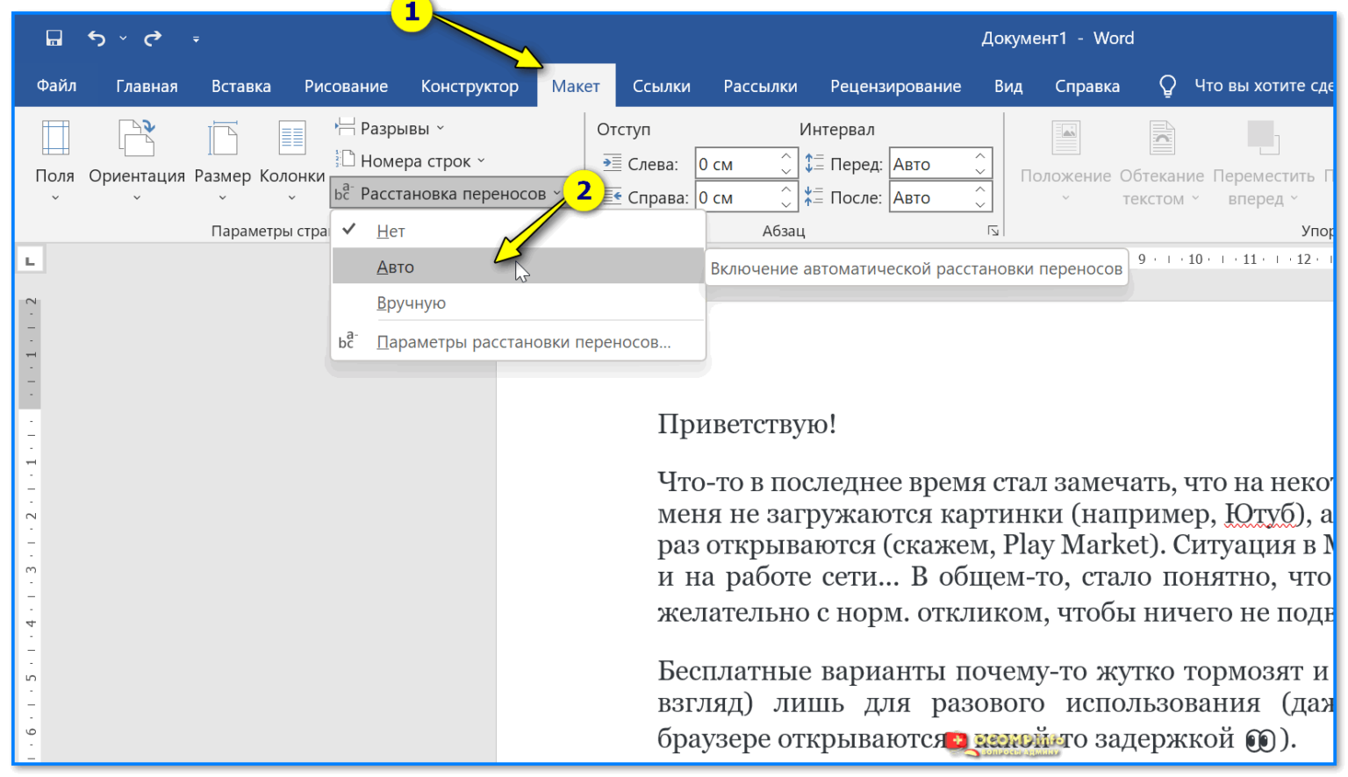Click the Переместить вперед button
The image size is (1348, 777).
1263,162
